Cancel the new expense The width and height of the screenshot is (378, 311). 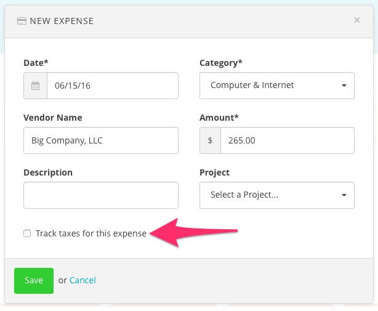coord(82,280)
